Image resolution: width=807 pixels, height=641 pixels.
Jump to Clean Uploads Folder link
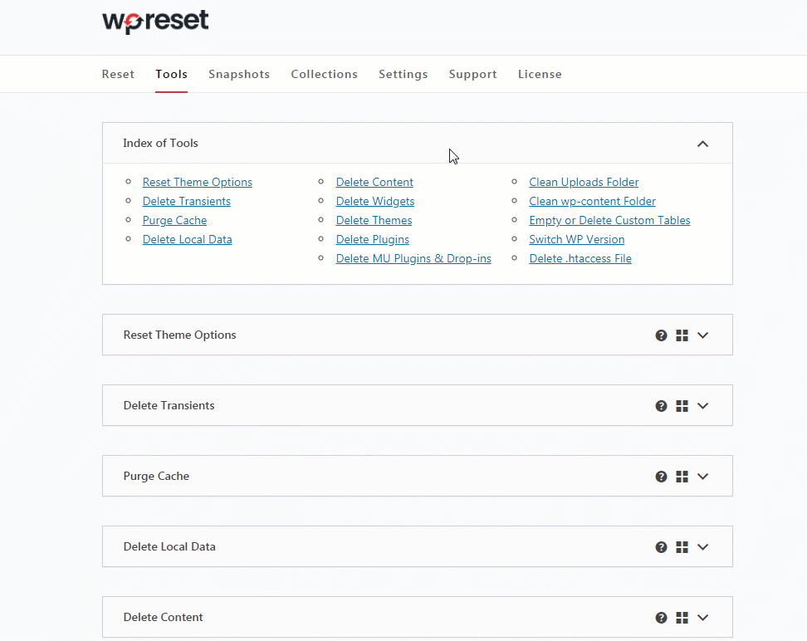584,182
